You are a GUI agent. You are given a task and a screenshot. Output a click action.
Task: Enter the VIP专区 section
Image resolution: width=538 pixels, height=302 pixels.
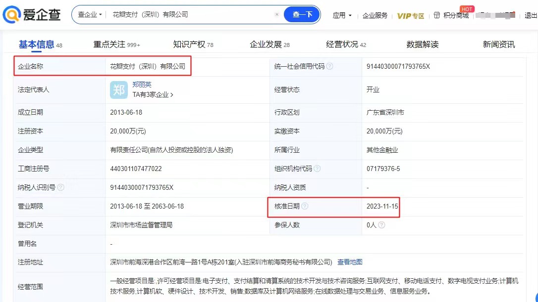coord(411,15)
